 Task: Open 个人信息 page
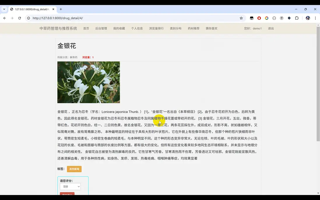(137, 28)
